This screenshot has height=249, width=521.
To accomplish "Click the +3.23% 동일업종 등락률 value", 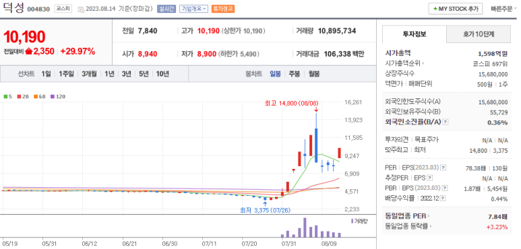I will click(x=497, y=227).
